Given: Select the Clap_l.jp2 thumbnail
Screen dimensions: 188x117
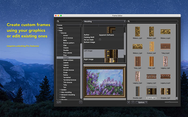Looking at the screenshot, I should pos(151,61).
